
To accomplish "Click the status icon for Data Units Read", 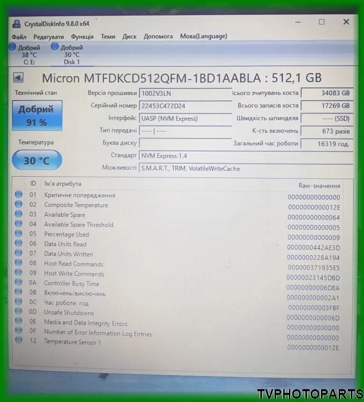I will (x=18, y=243).
